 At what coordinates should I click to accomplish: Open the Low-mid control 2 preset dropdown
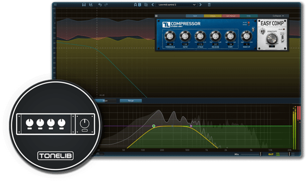point(176,5)
